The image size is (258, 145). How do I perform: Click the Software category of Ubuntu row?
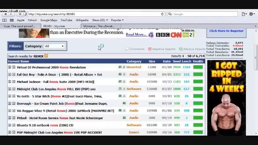(x=134, y=125)
